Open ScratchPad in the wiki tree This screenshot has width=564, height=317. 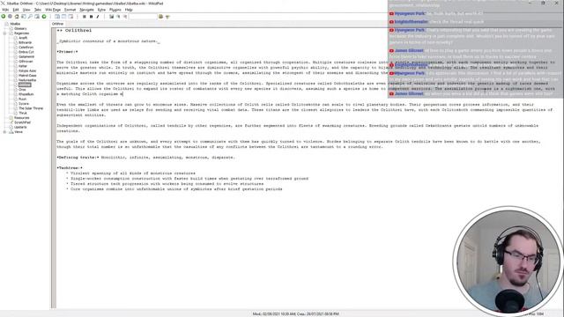tap(22, 122)
